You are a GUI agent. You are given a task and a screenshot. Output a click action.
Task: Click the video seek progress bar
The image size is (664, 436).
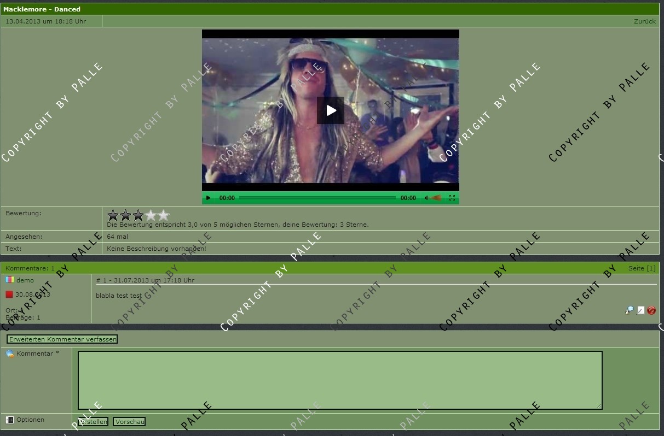coord(317,198)
